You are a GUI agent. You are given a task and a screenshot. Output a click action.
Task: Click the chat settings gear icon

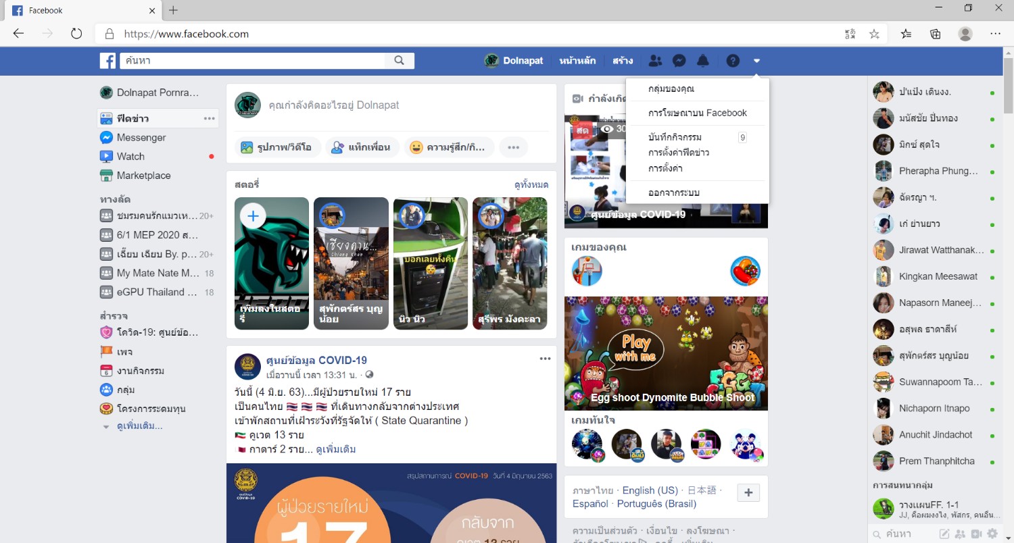coord(993,534)
